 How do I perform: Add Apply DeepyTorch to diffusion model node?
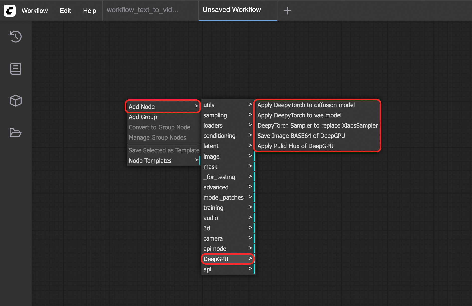pos(306,105)
